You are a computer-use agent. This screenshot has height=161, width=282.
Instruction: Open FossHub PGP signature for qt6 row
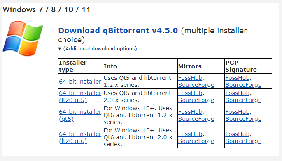pyautogui.click(x=238, y=112)
